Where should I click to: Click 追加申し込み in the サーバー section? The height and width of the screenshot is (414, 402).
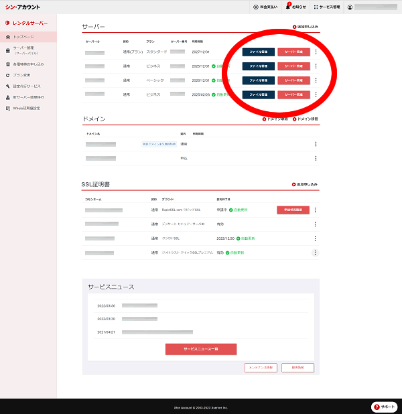pyautogui.click(x=306, y=27)
